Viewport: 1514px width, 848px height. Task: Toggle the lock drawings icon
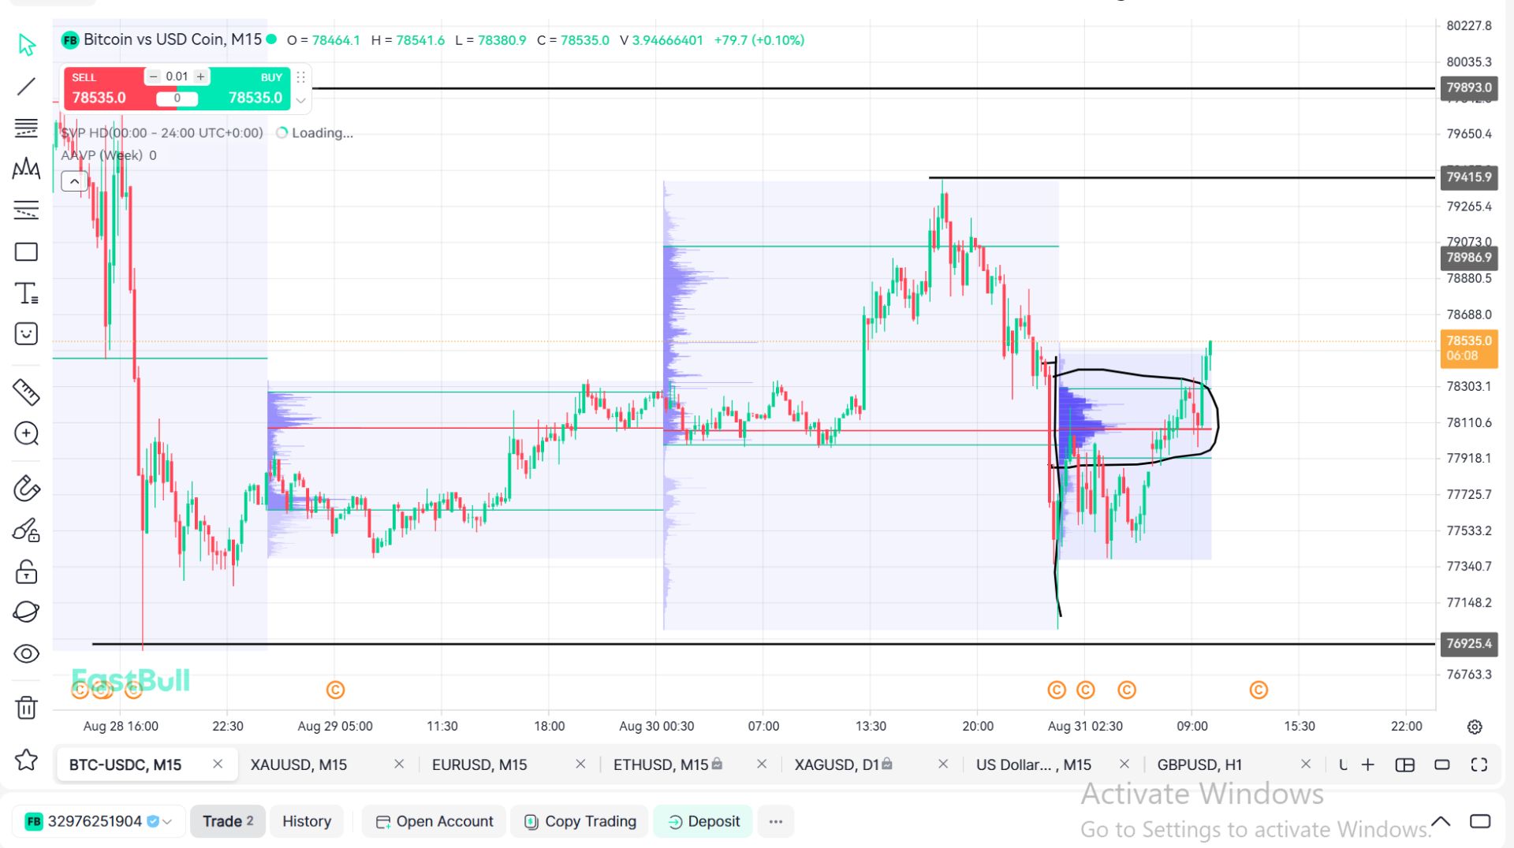(26, 571)
